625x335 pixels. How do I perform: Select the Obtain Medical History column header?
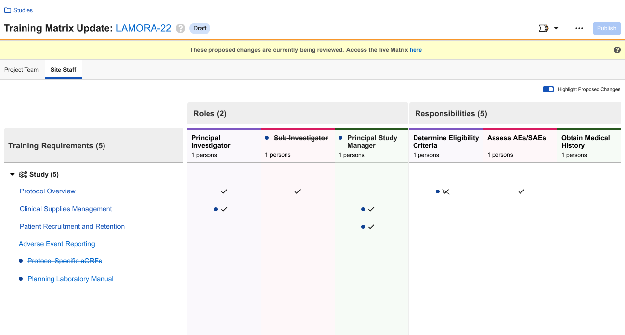tap(589, 145)
